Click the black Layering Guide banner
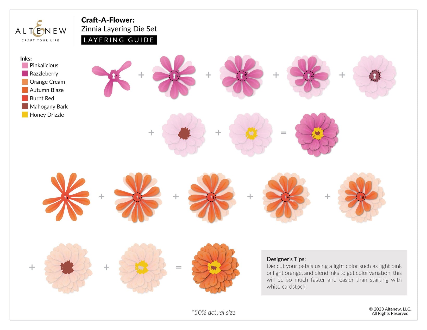Viewport: 427px width, 330px height. point(119,40)
